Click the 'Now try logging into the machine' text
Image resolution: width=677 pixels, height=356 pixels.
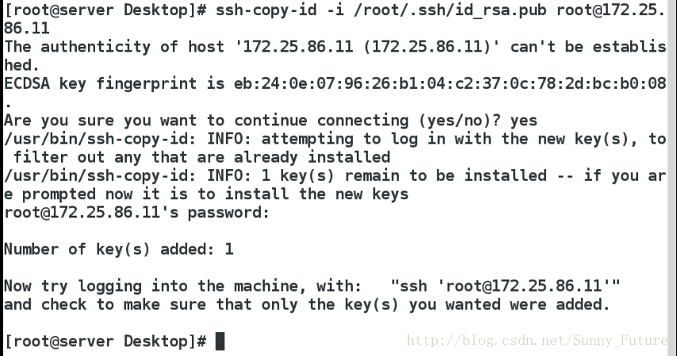pyautogui.click(x=182, y=286)
